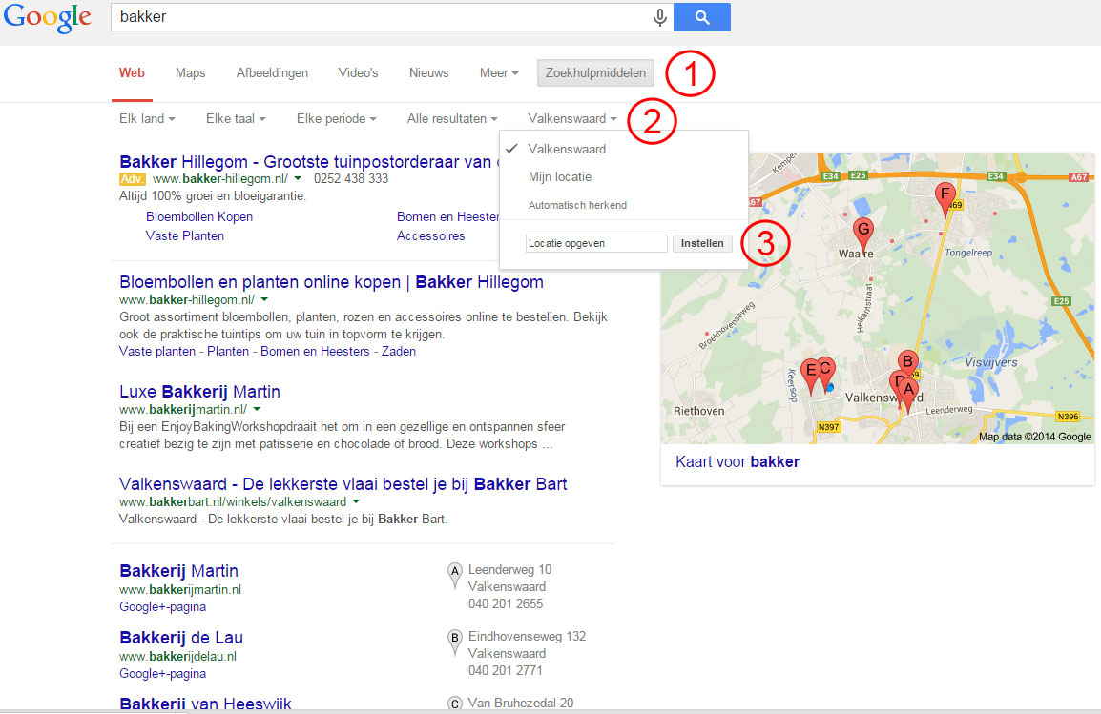Screen dimensions: 1101x714
Task: Click the search box containing bakker
Action: click(382, 17)
